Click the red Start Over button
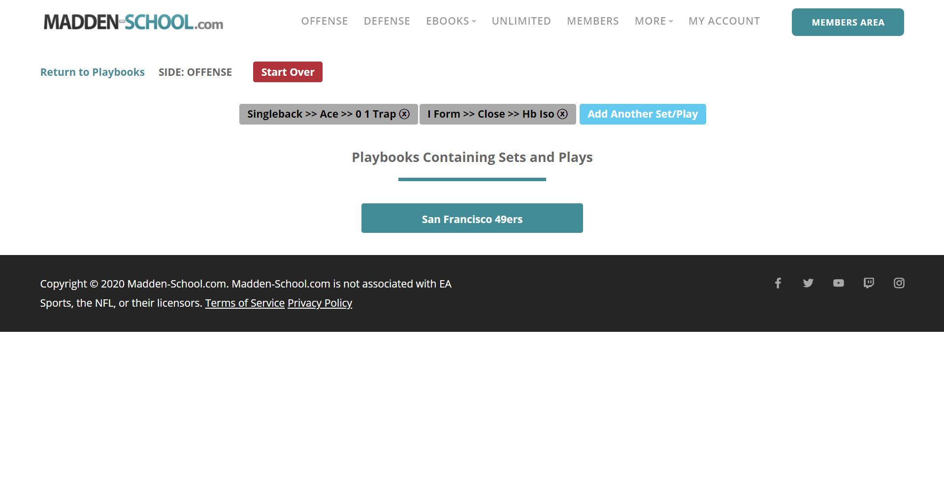 288,72
